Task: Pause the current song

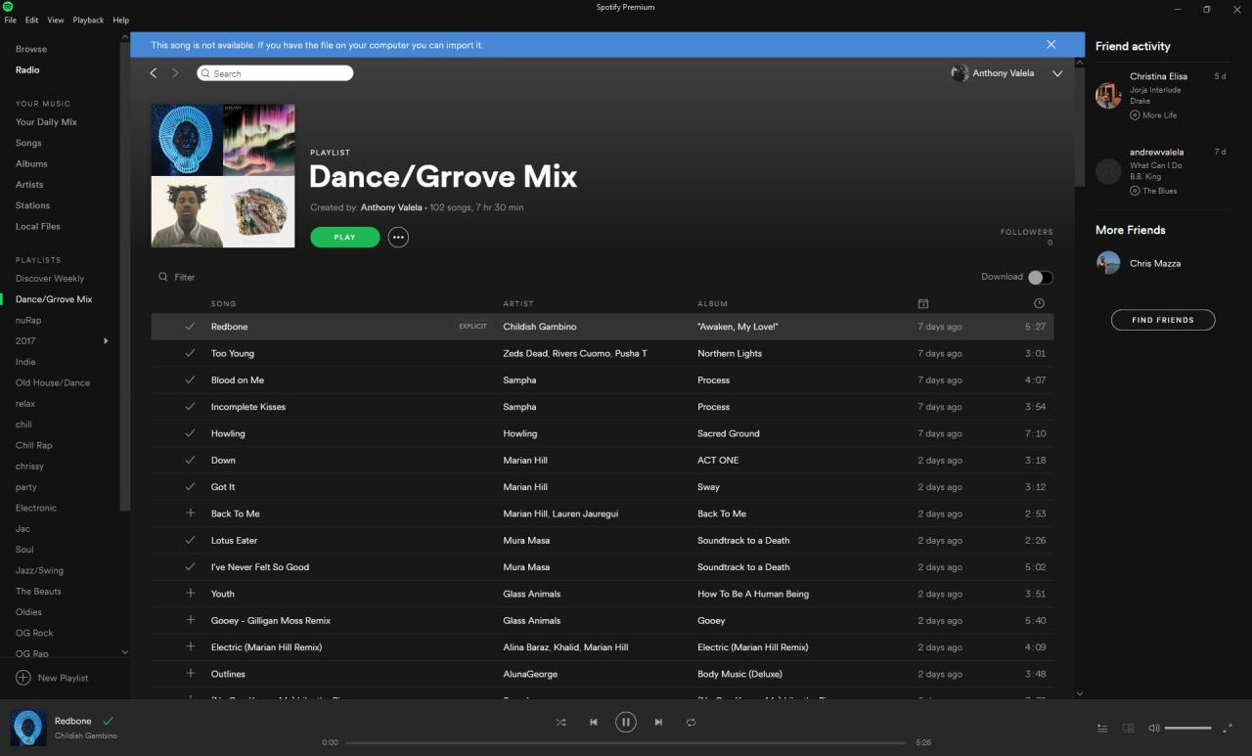Action: (626, 723)
